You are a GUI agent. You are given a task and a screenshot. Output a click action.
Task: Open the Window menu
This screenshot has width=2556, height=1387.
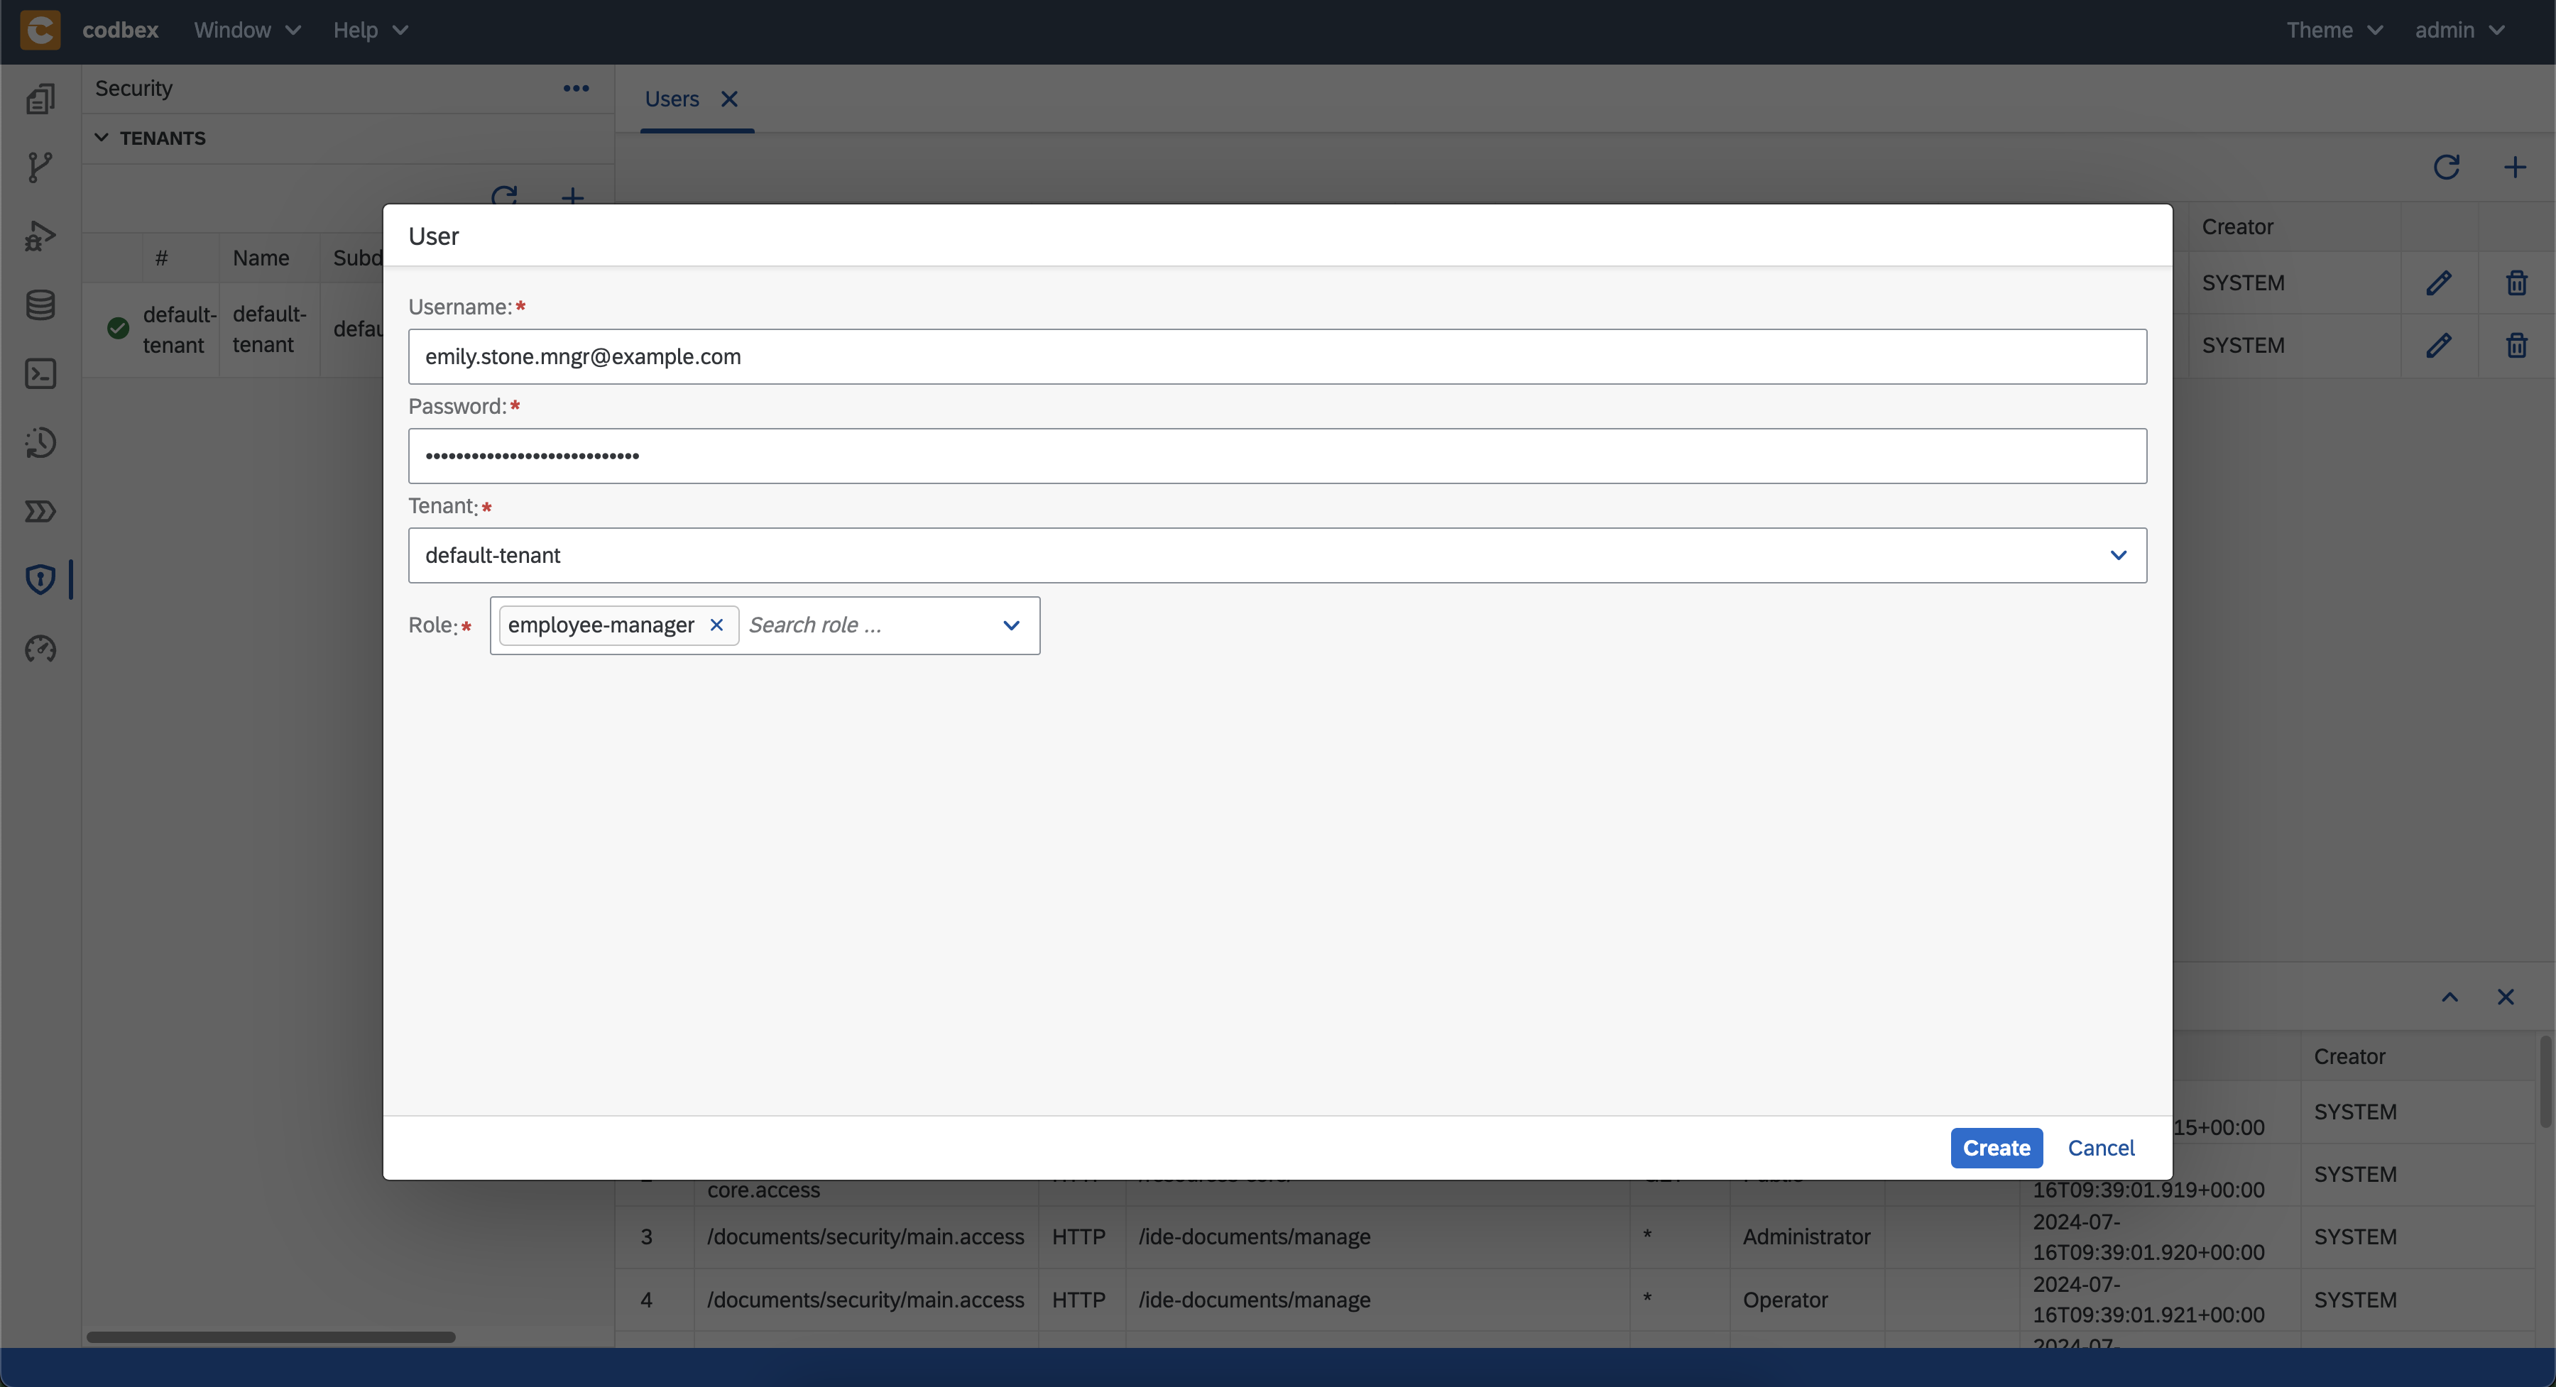247,30
